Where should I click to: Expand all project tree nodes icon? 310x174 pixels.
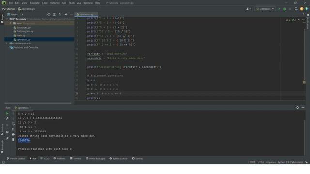pyautogui.click(x=54, y=14)
